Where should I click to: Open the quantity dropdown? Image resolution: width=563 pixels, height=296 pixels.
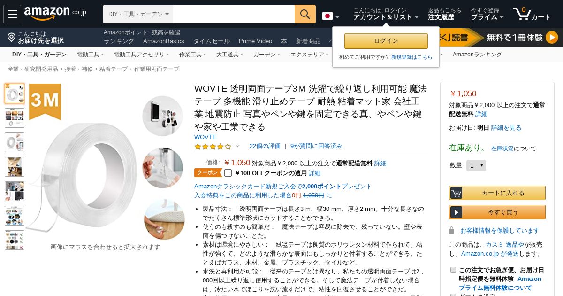pos(476,165)
